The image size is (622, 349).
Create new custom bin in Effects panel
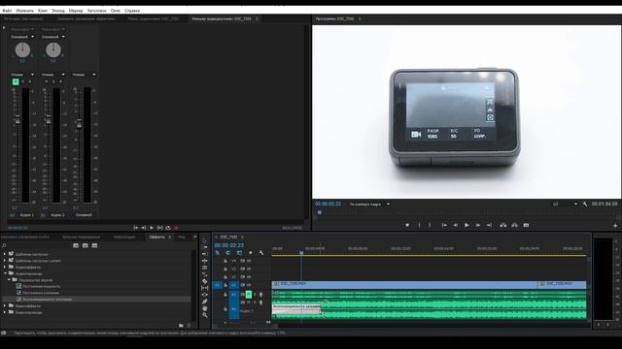pyautogui.click(x=181, y=326)
